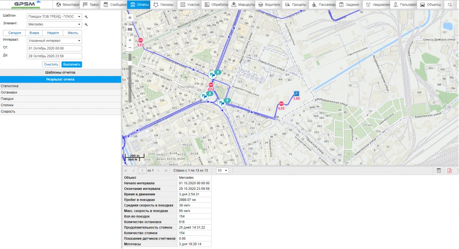This screenshot has height=249, width=459.
Task: Toggle the map eye visibility button
Action: point(130,17)
